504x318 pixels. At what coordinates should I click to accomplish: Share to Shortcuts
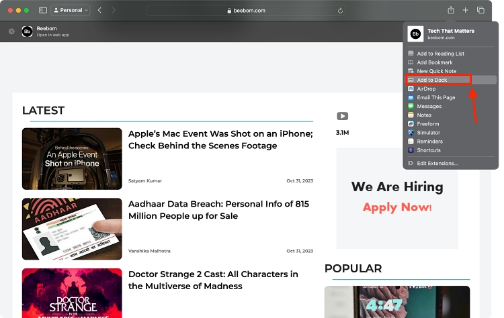[x=451, y=150]
